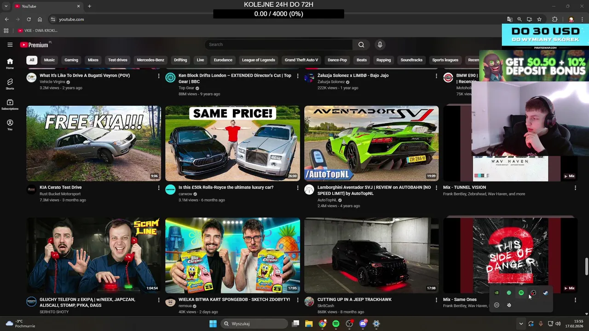589x331 pixels.
Task: Click the Steam icon in tray popup
Action: click(545, 293)
